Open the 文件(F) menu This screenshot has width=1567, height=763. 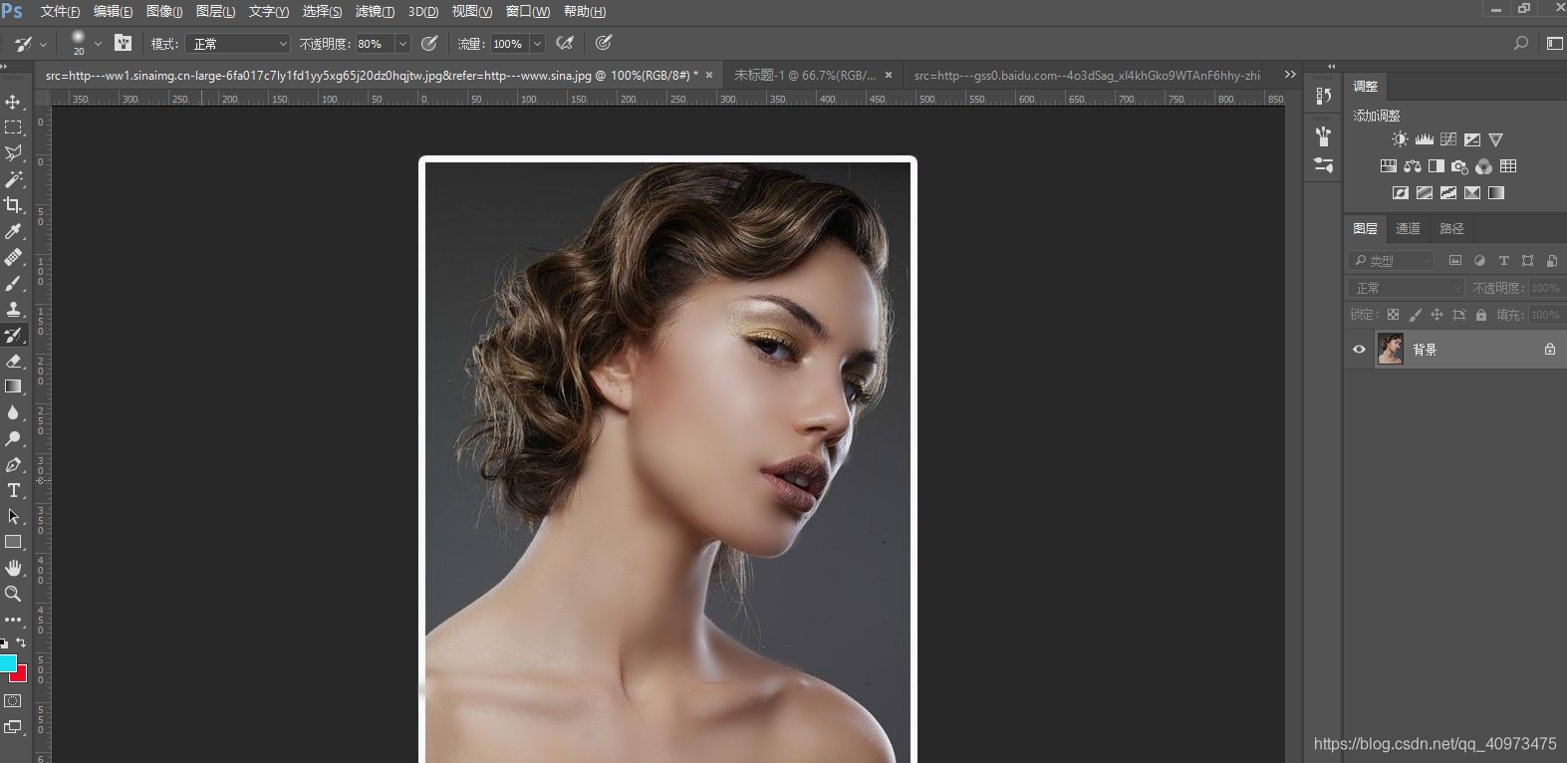[60, 11]
